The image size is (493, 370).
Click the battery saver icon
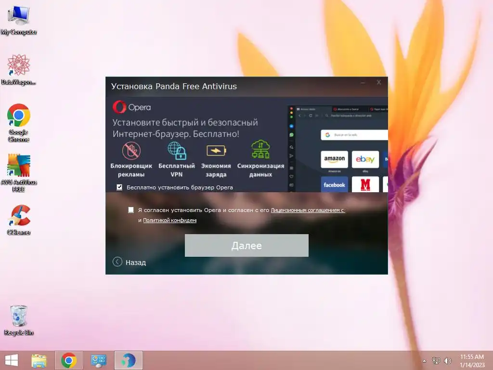(216, 150)
